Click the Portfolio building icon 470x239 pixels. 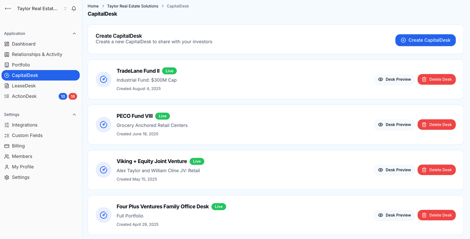click(7, 65)
